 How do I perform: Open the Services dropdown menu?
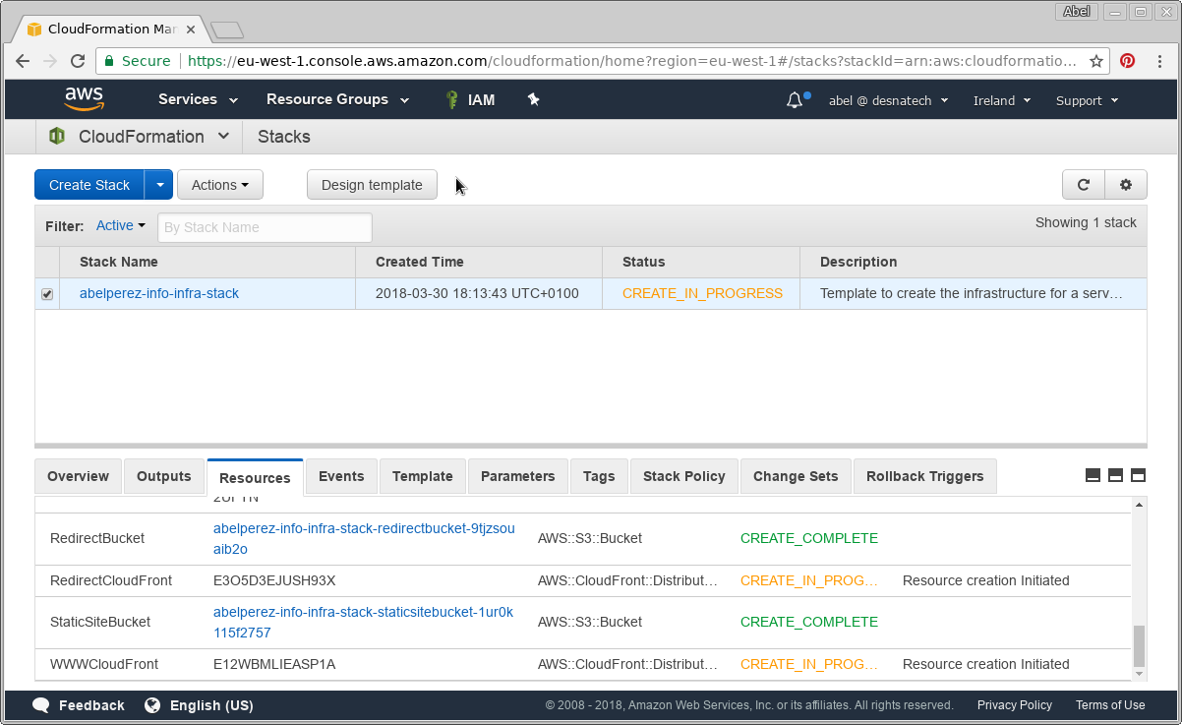[x=198, y=99]
